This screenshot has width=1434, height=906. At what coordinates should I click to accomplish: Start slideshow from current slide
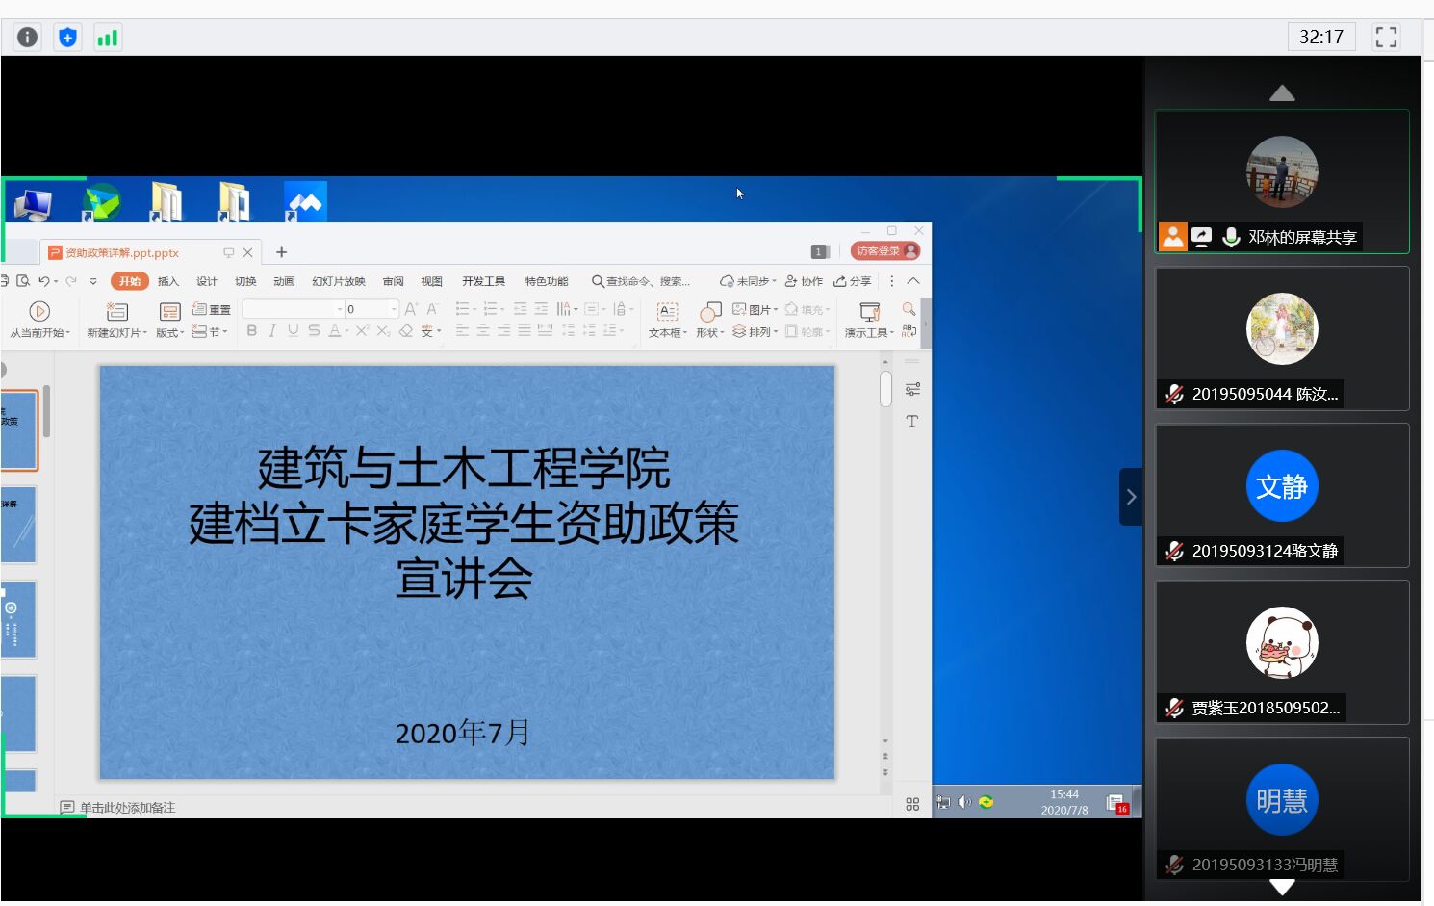[x=39, y=311]
